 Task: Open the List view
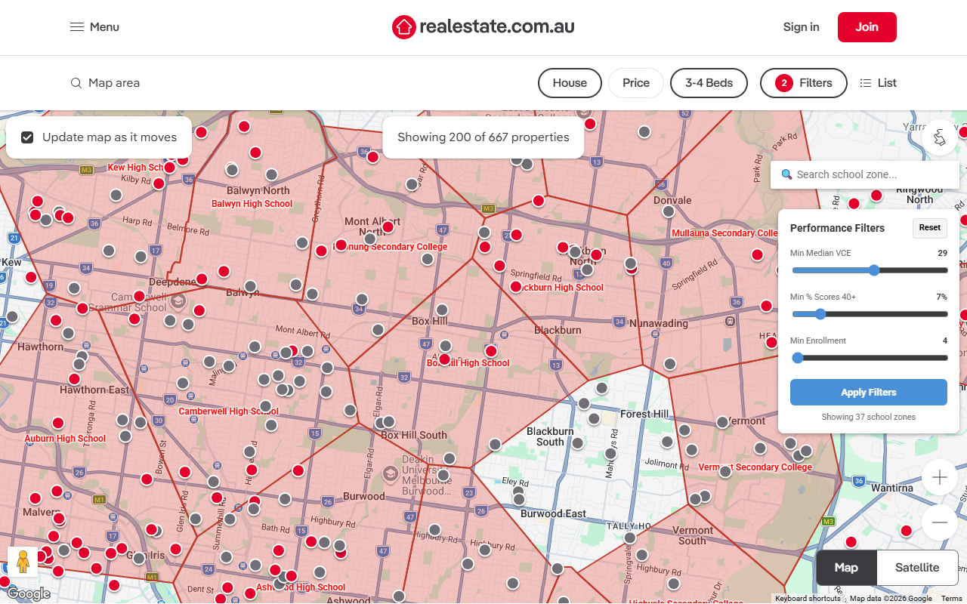click(878, 83)
